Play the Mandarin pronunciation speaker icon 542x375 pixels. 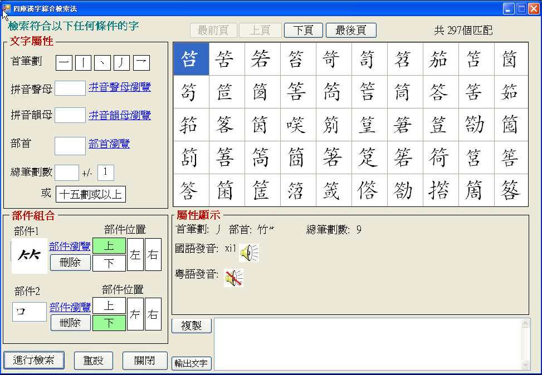(248, 253)
